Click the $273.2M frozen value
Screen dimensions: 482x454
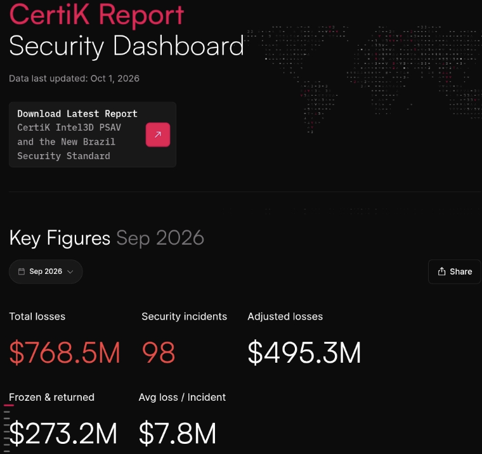[63, 434]
